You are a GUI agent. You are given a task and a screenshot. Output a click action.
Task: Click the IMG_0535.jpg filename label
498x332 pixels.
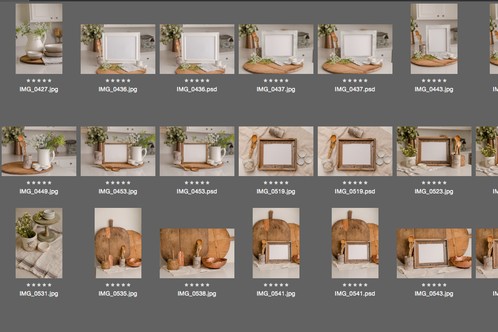118,293
